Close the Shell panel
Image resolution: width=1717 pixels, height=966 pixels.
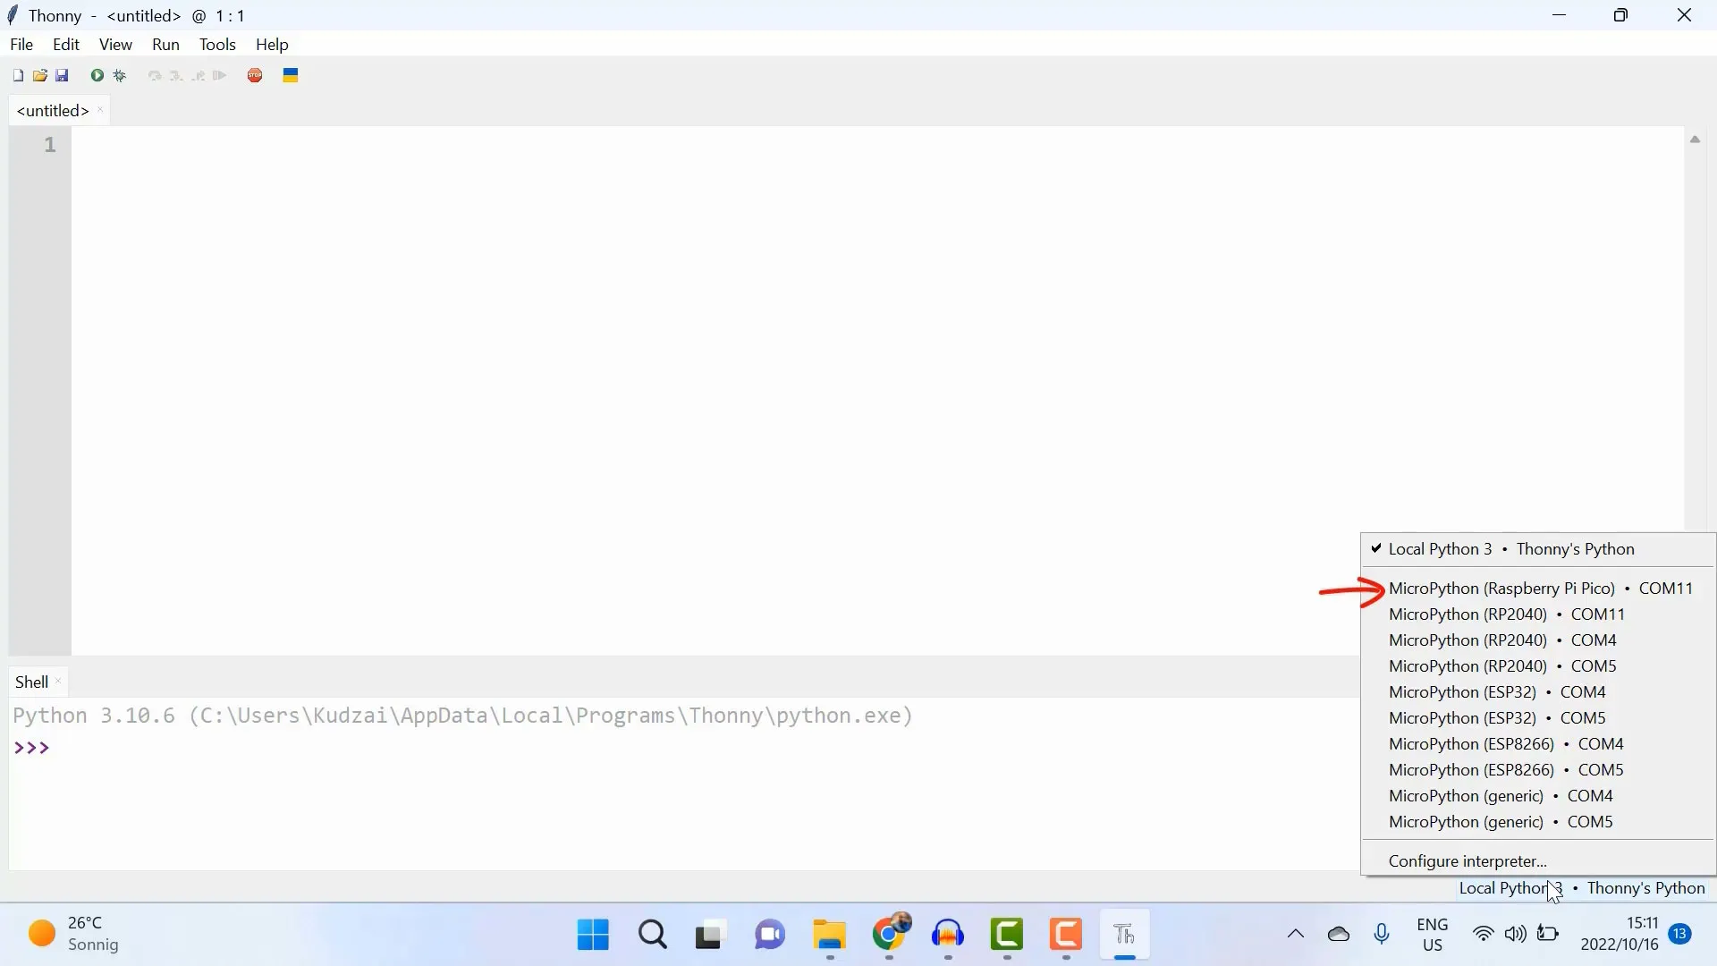pyautogui.click(x=58, y=682)
